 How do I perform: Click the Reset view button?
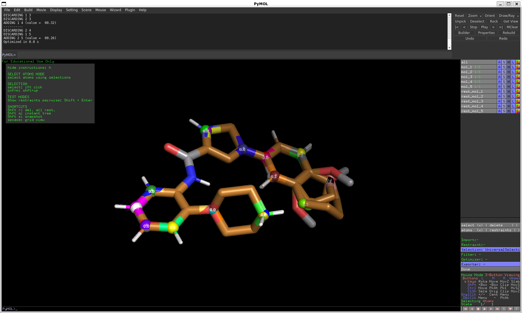click(x=459, y=16)
